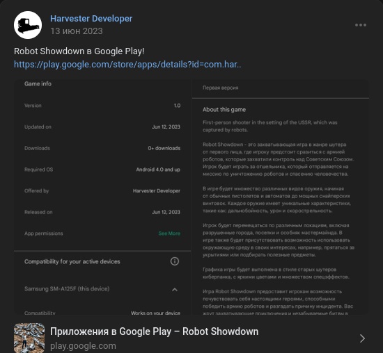Click the 13 июн 2023 post date
The height and width of the screenshot is (353, 383).
click(77, 31)
